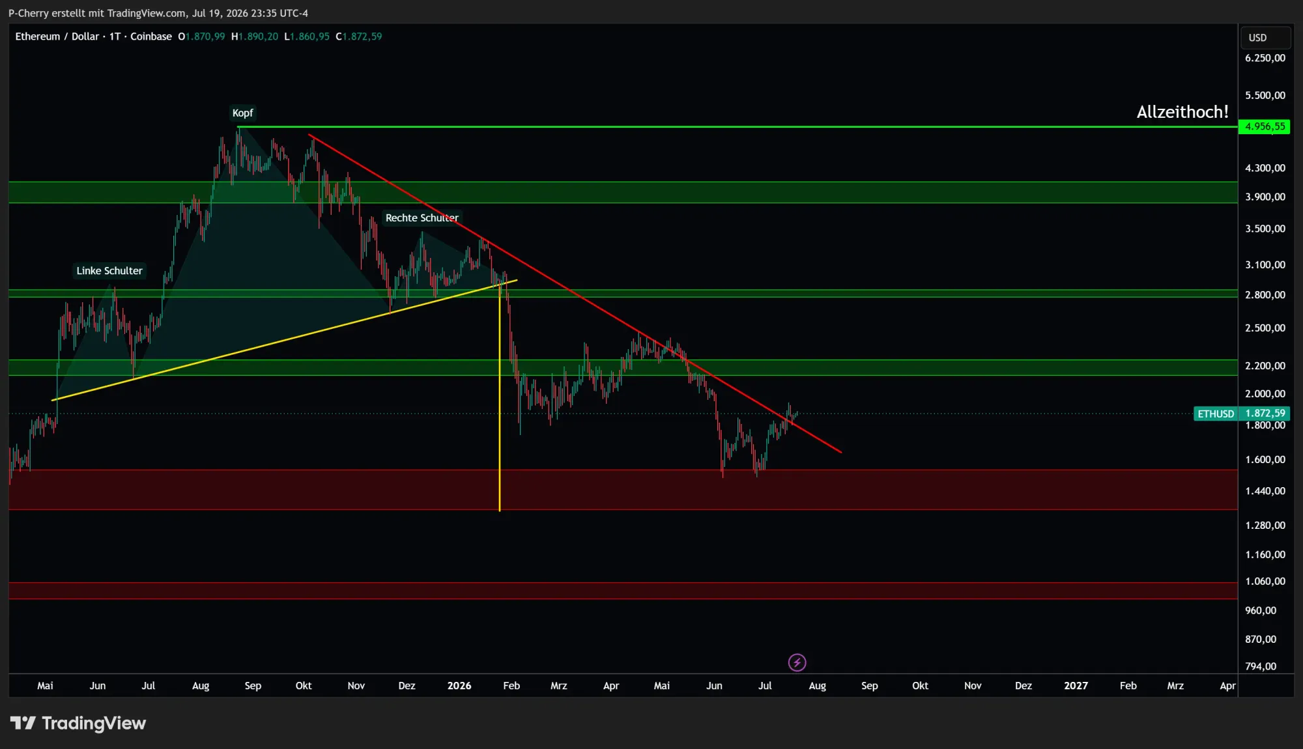Click the first Mai label on time axis
The height and width of the screenshot is (749, 1303).
point(45,686)
